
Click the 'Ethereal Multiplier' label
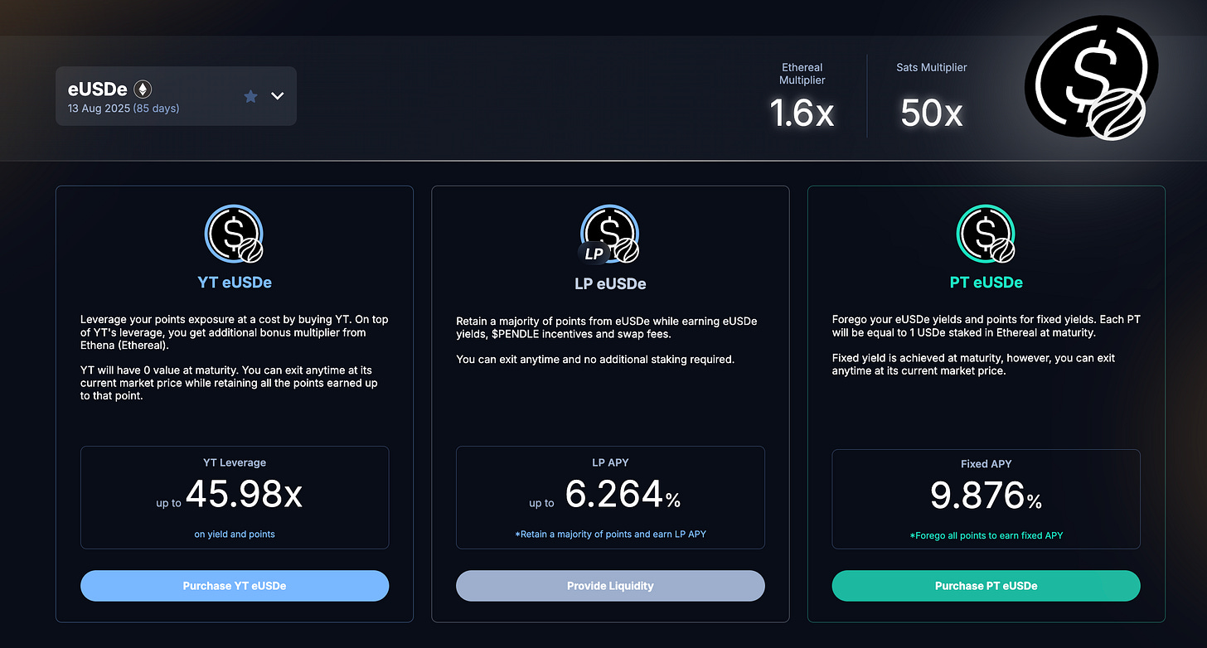click(x=802, y=74)
